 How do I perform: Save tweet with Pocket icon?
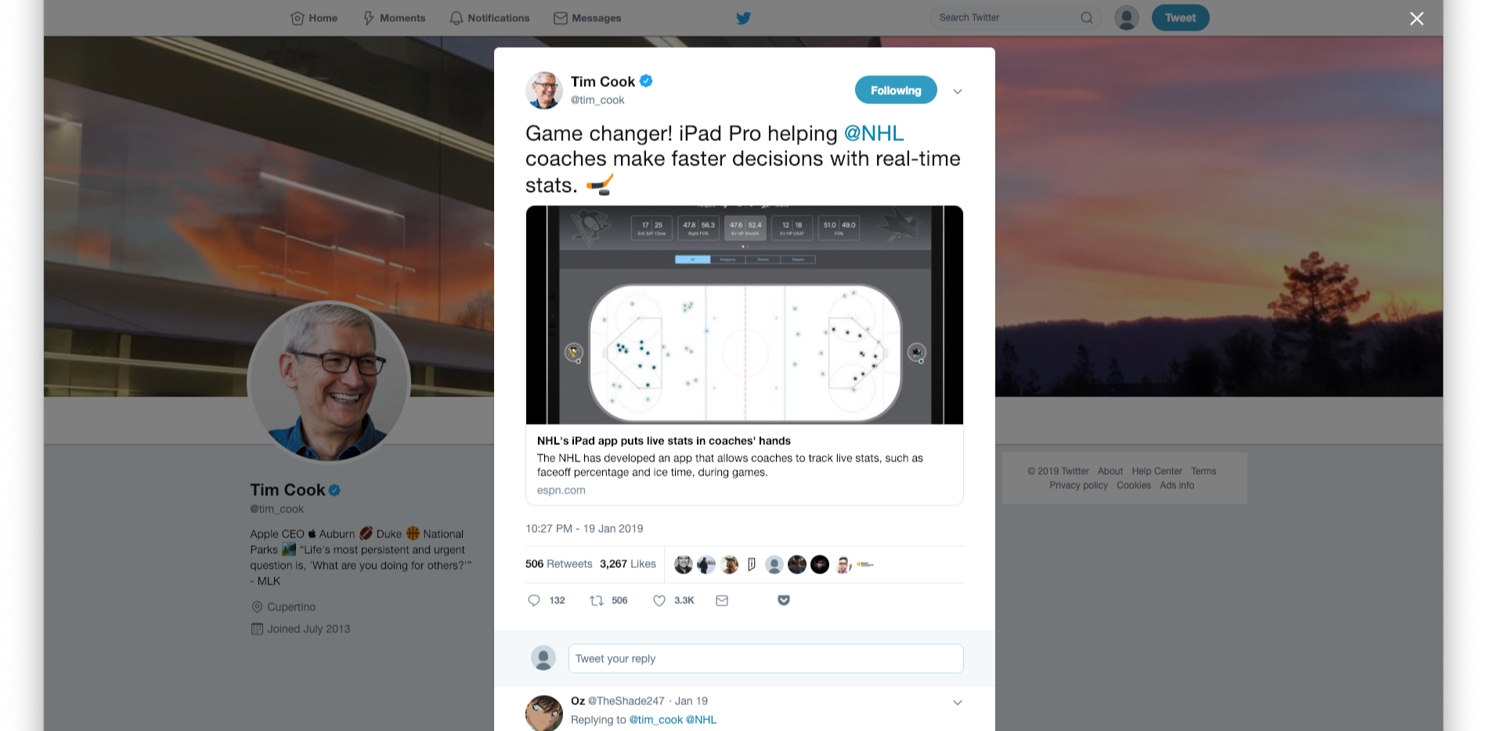784,600
